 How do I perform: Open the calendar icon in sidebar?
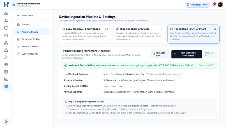(6, 72)
